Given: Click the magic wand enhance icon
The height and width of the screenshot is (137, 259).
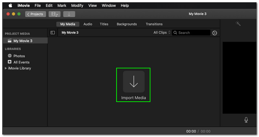Looking at the screenshot, I should (238, 23).
